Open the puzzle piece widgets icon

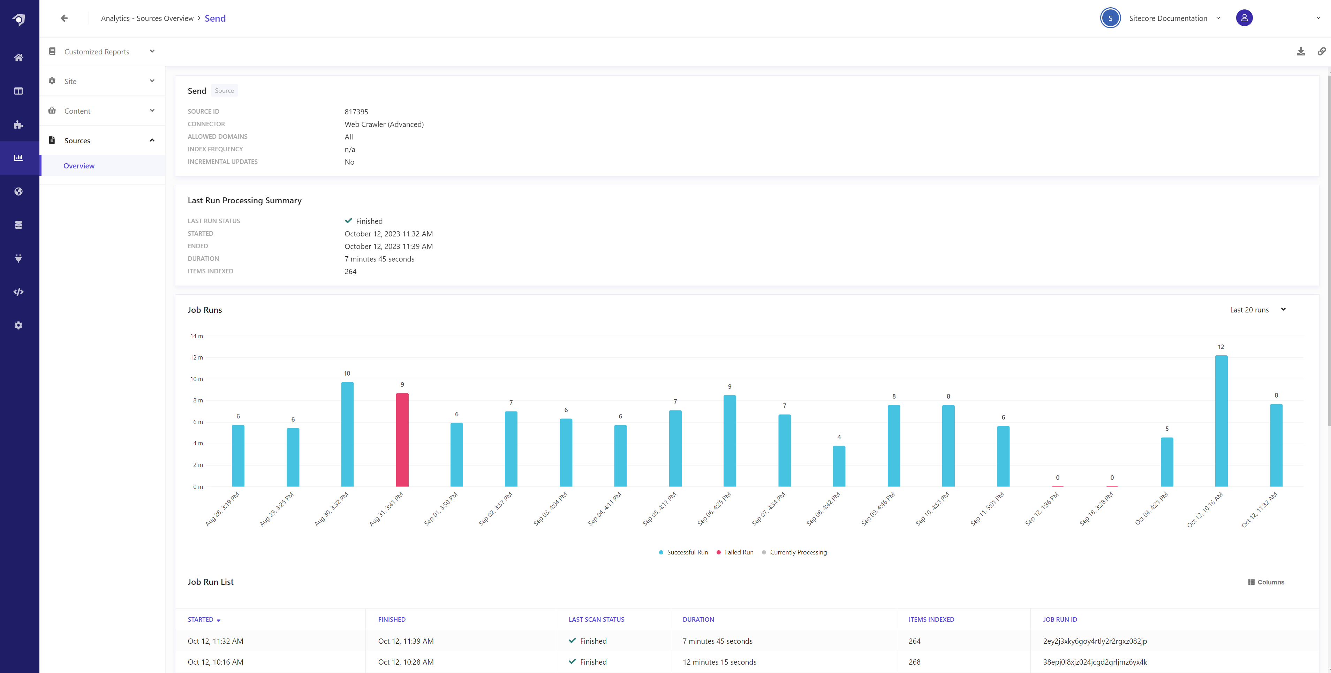point(18,124)
